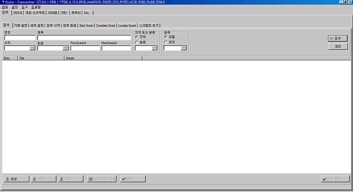Open the 임무 종료 sub-tab
Viewport: 353px width, 192px height.
(x=70, y=25)
